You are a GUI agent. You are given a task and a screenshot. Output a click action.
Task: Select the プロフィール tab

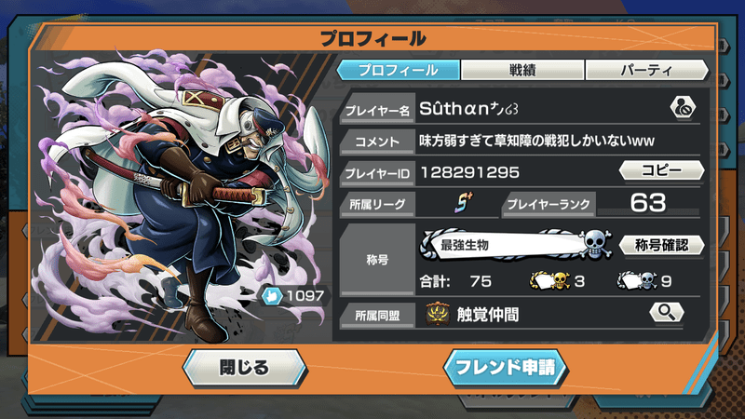pos(399,71)
